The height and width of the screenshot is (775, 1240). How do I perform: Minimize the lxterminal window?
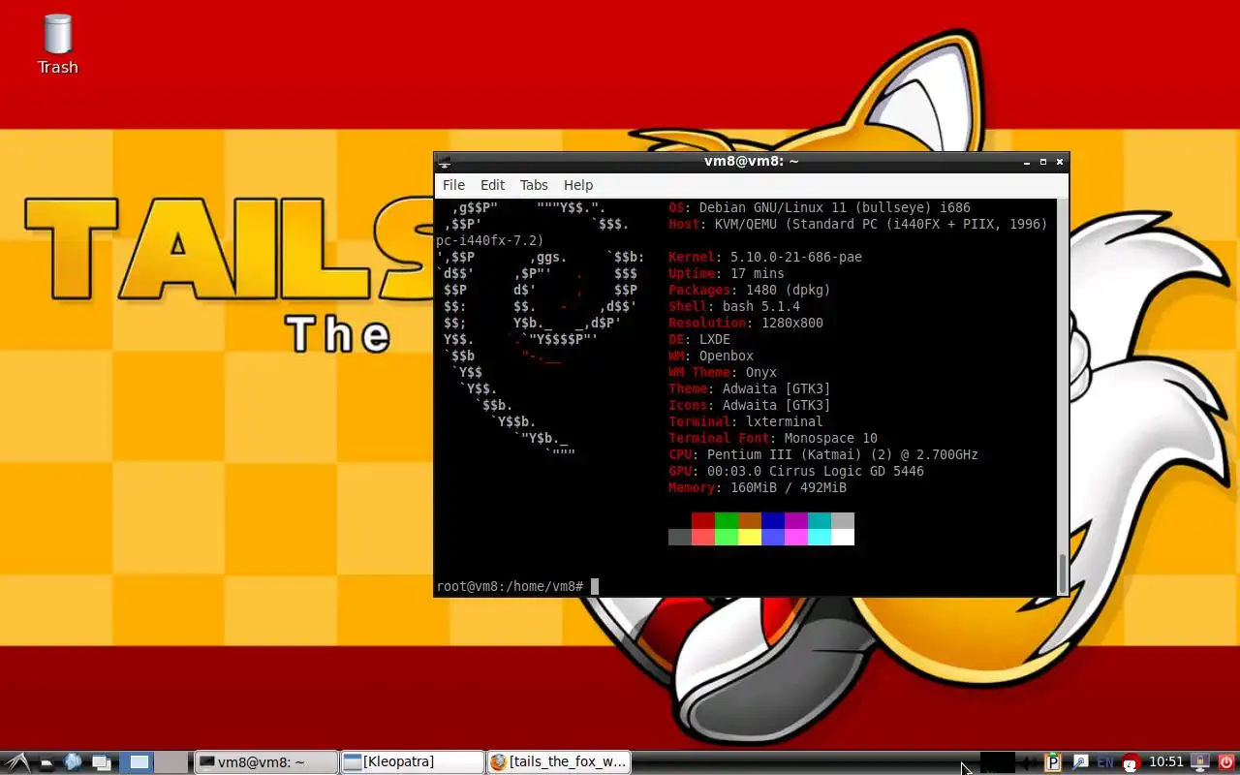1027,162
